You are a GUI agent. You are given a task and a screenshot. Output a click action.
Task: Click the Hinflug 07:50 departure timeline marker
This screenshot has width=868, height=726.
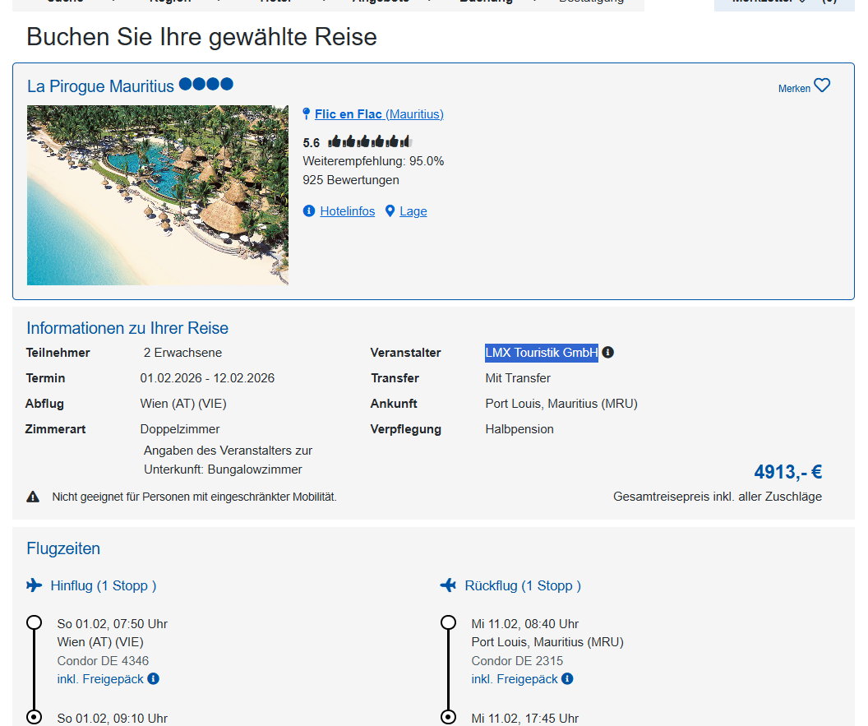coord(35,622)
